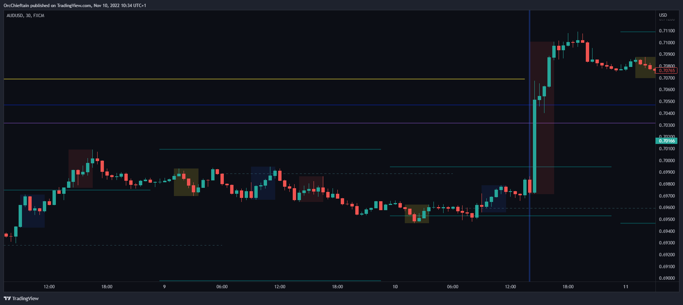Click the 18:00 label following date 10
Screen dimensions: 683x305
click(568, 287)
